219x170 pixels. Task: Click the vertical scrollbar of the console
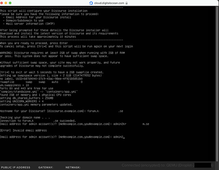pos(217,83)
